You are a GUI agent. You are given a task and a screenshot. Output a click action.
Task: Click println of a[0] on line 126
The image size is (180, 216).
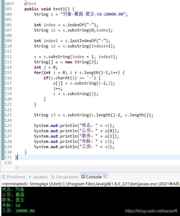click(x=76, y=131)
